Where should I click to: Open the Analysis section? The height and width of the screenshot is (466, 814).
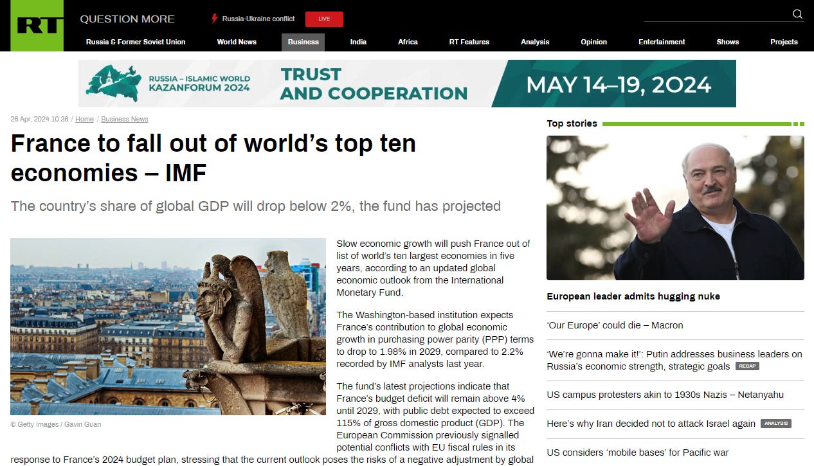[x=535, y=42]
